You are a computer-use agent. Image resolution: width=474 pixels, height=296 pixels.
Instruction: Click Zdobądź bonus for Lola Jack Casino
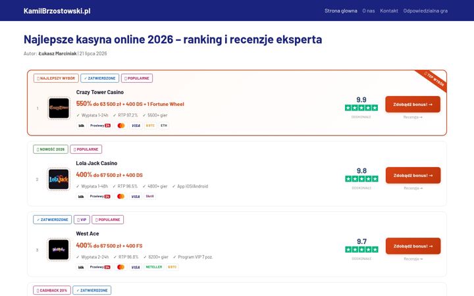tap(413, 175)
